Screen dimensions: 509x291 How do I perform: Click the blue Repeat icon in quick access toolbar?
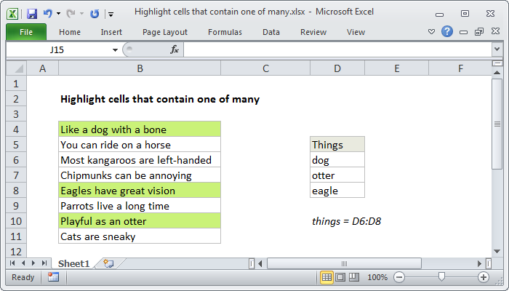coord(95,14)
